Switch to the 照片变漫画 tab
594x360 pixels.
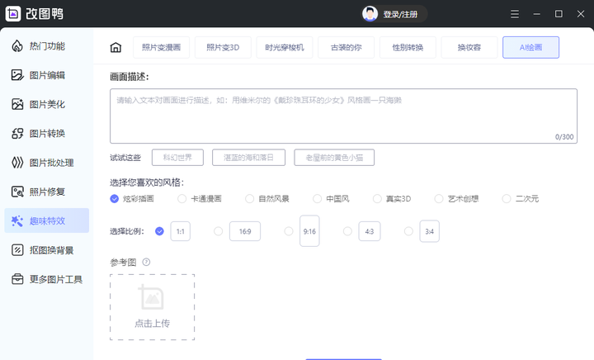coord(162,47)
